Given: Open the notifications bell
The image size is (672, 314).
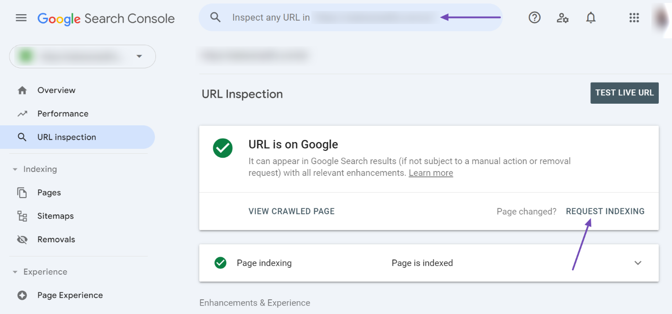Looking at the screenshot, I should pyautogui.click(x=591, y=18).
